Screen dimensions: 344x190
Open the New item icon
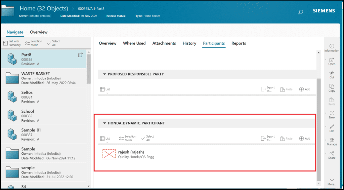pyautogui.click(x=332, y=113)
